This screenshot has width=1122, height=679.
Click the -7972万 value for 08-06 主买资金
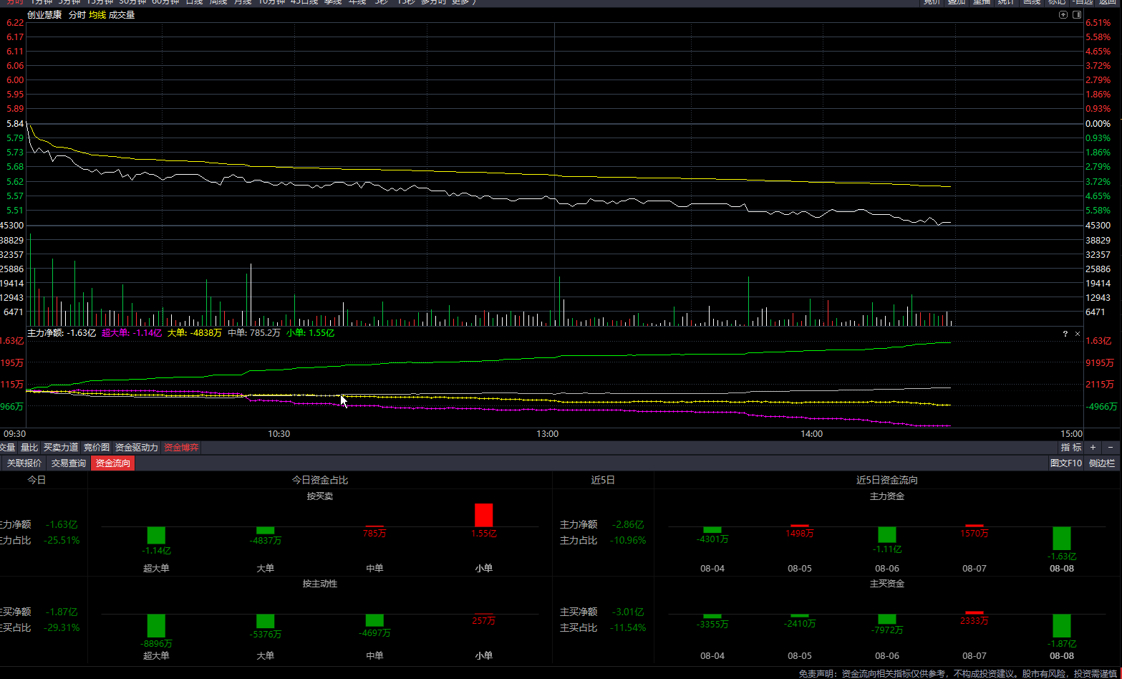(x=887, y=630)
